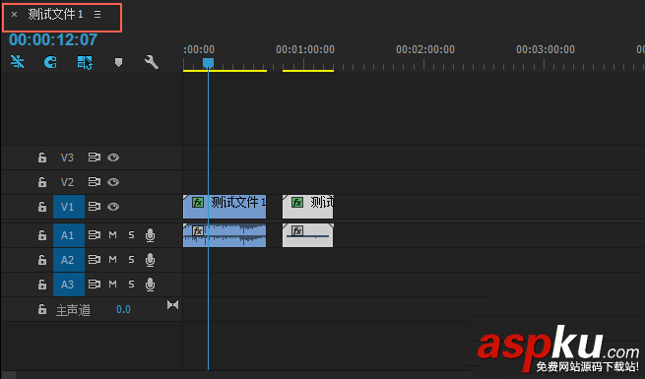The image size is (645, 379).
Task: Hide track V2 with eye icon
Action: coord(113,182)
